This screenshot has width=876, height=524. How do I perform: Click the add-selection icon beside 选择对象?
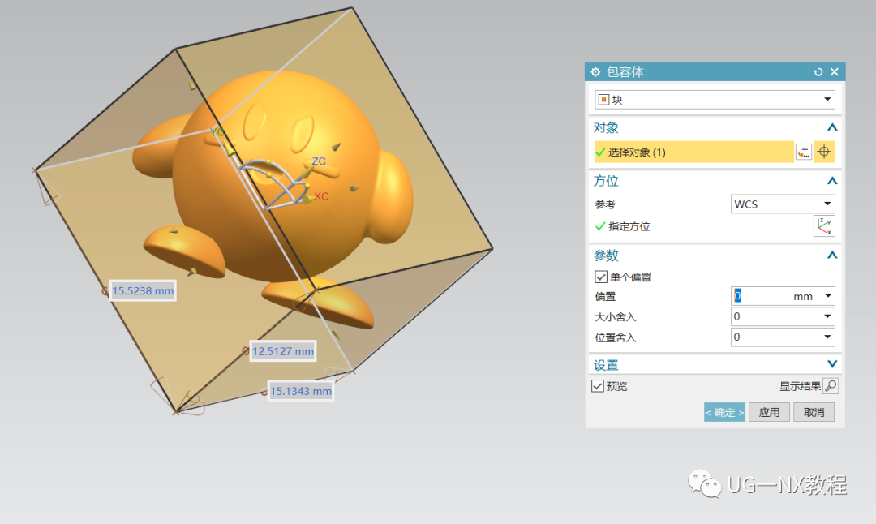coord(804,152)
